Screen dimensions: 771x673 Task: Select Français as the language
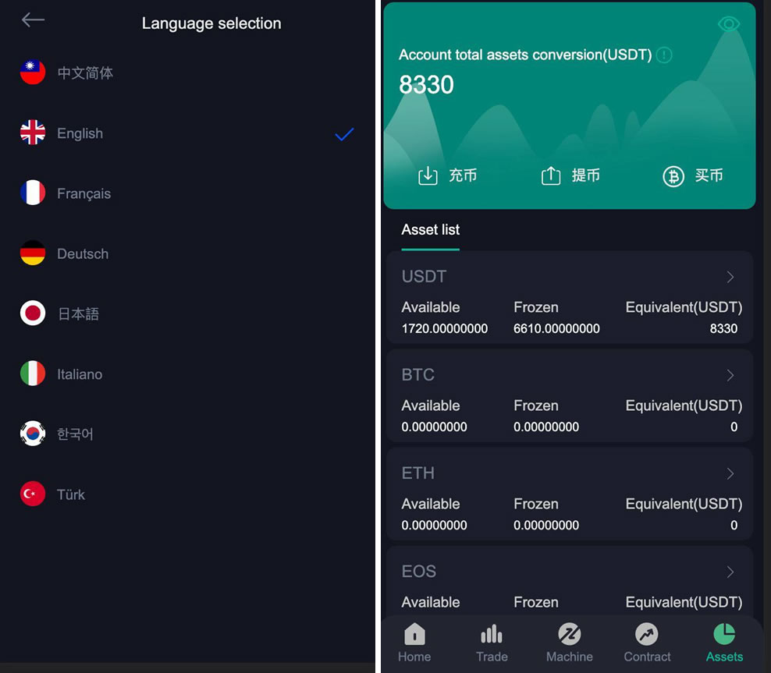(x=83, y=193)
